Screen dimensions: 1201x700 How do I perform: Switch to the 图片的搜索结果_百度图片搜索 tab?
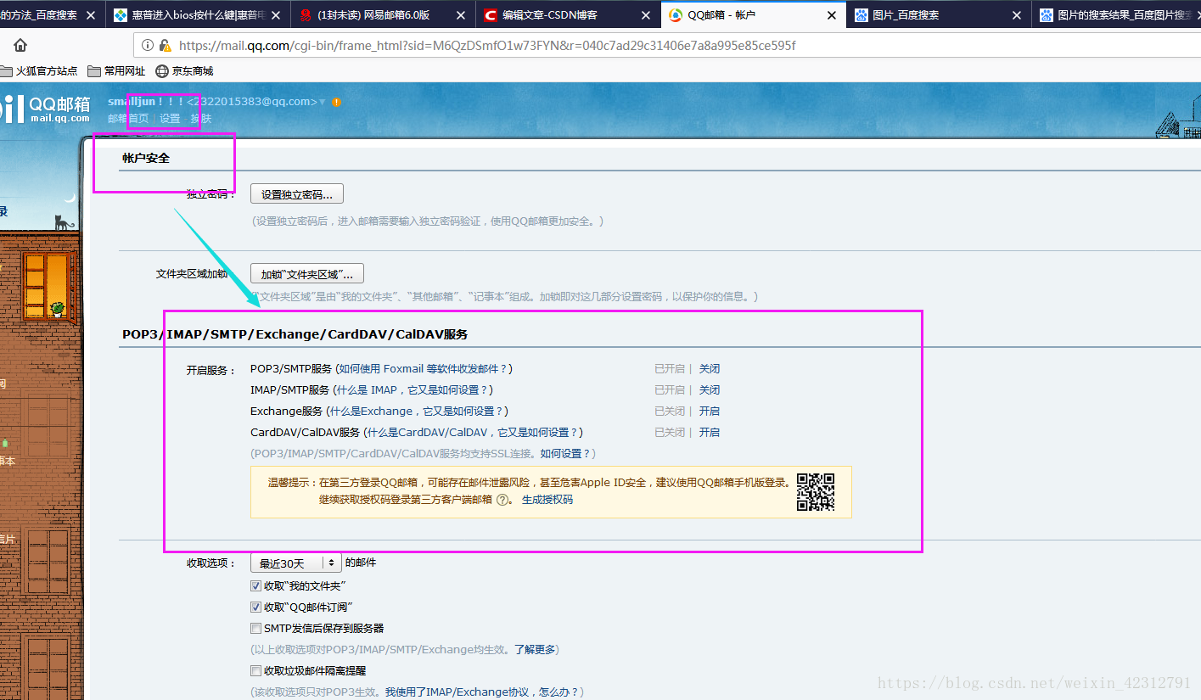pyautogui.click(x=1116, y=15)
